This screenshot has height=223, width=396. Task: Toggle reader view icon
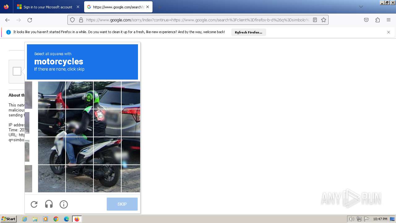tap(315, 20)
